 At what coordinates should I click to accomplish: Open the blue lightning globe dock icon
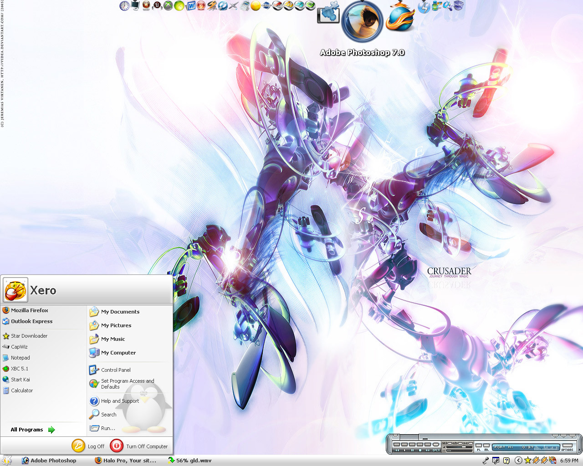pyautogui.click(x=424, y=7)
